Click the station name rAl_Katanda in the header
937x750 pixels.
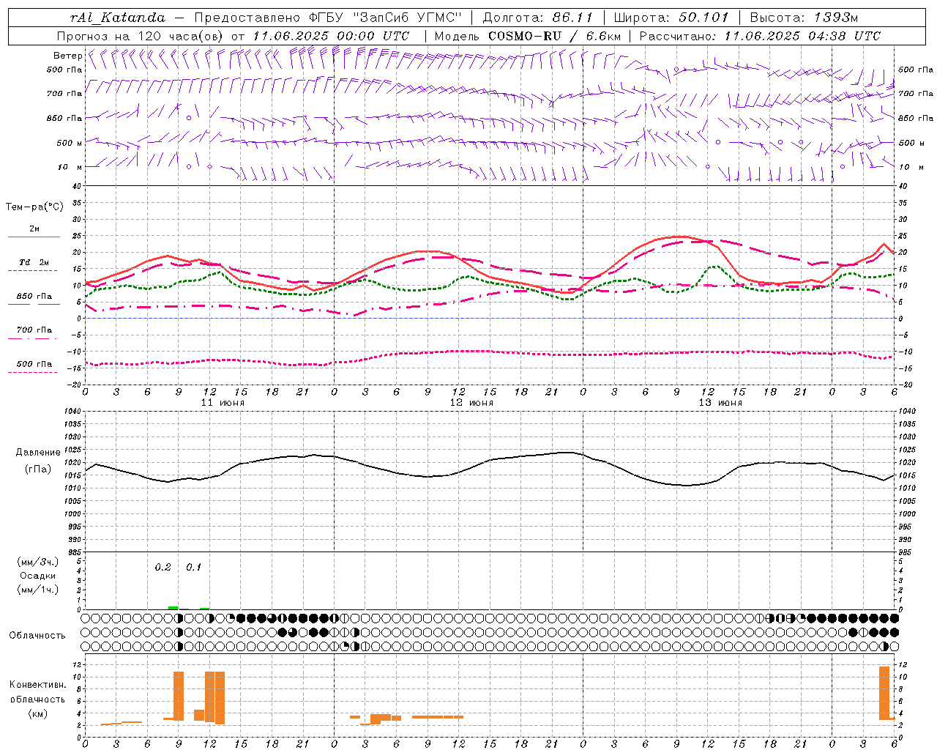[119, 18]
